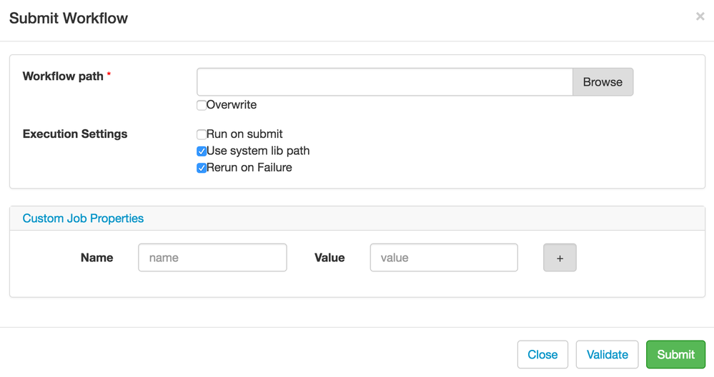Screen dimensions: 714x377
Task: Collapse the Custom Job Properties section
Action: 83,218
